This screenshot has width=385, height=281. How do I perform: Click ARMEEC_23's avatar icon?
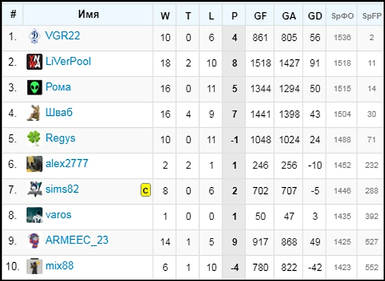(x=35, y=241)
